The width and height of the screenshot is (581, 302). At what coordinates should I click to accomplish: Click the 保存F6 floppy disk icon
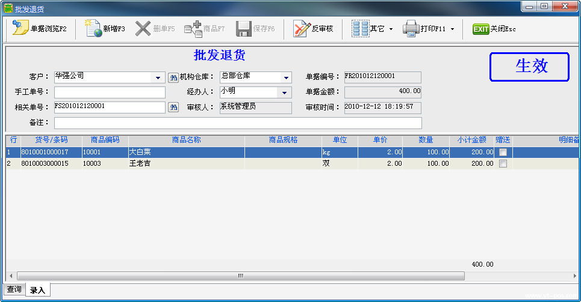pyautogui.click(x=243, y=28)
